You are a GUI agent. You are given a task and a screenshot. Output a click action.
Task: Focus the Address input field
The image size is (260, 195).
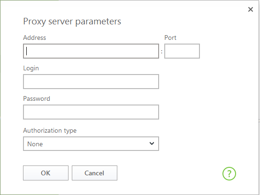(91, 51)
